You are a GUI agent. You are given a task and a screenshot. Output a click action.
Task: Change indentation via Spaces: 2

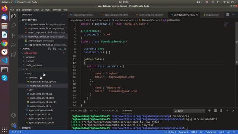[183, 132]
